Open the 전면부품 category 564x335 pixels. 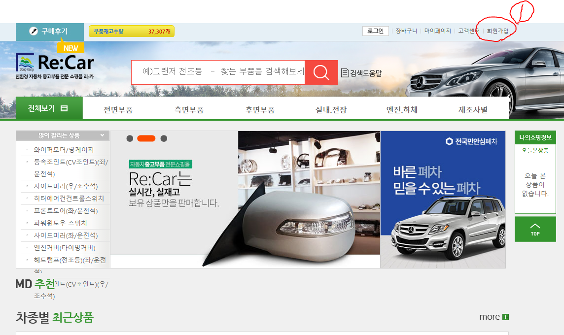(x=118, y=110)
